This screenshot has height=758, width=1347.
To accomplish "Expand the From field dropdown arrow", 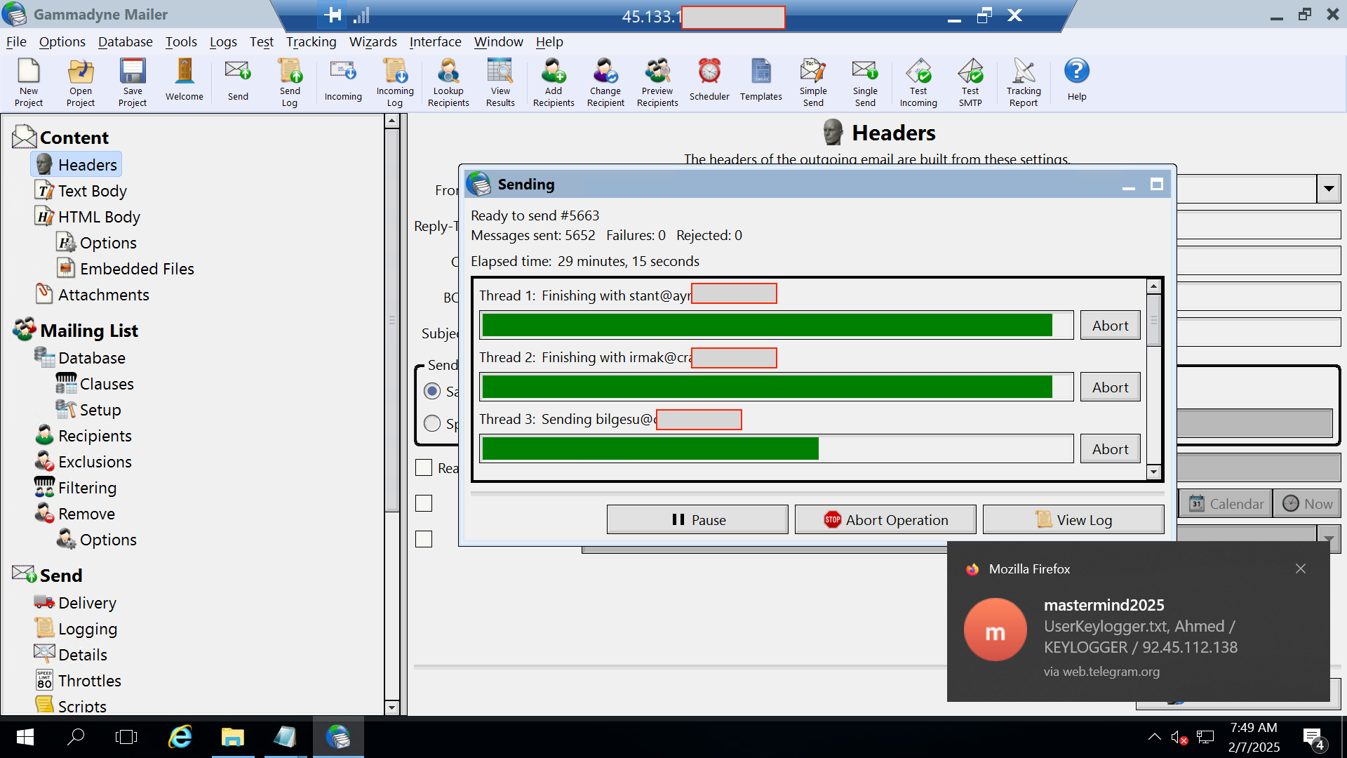I will [x=1329, y=189].
